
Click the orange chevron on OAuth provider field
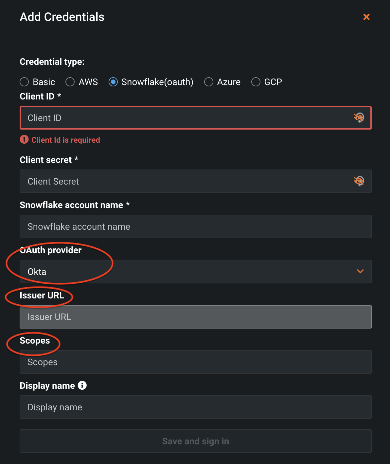point(361,271)
